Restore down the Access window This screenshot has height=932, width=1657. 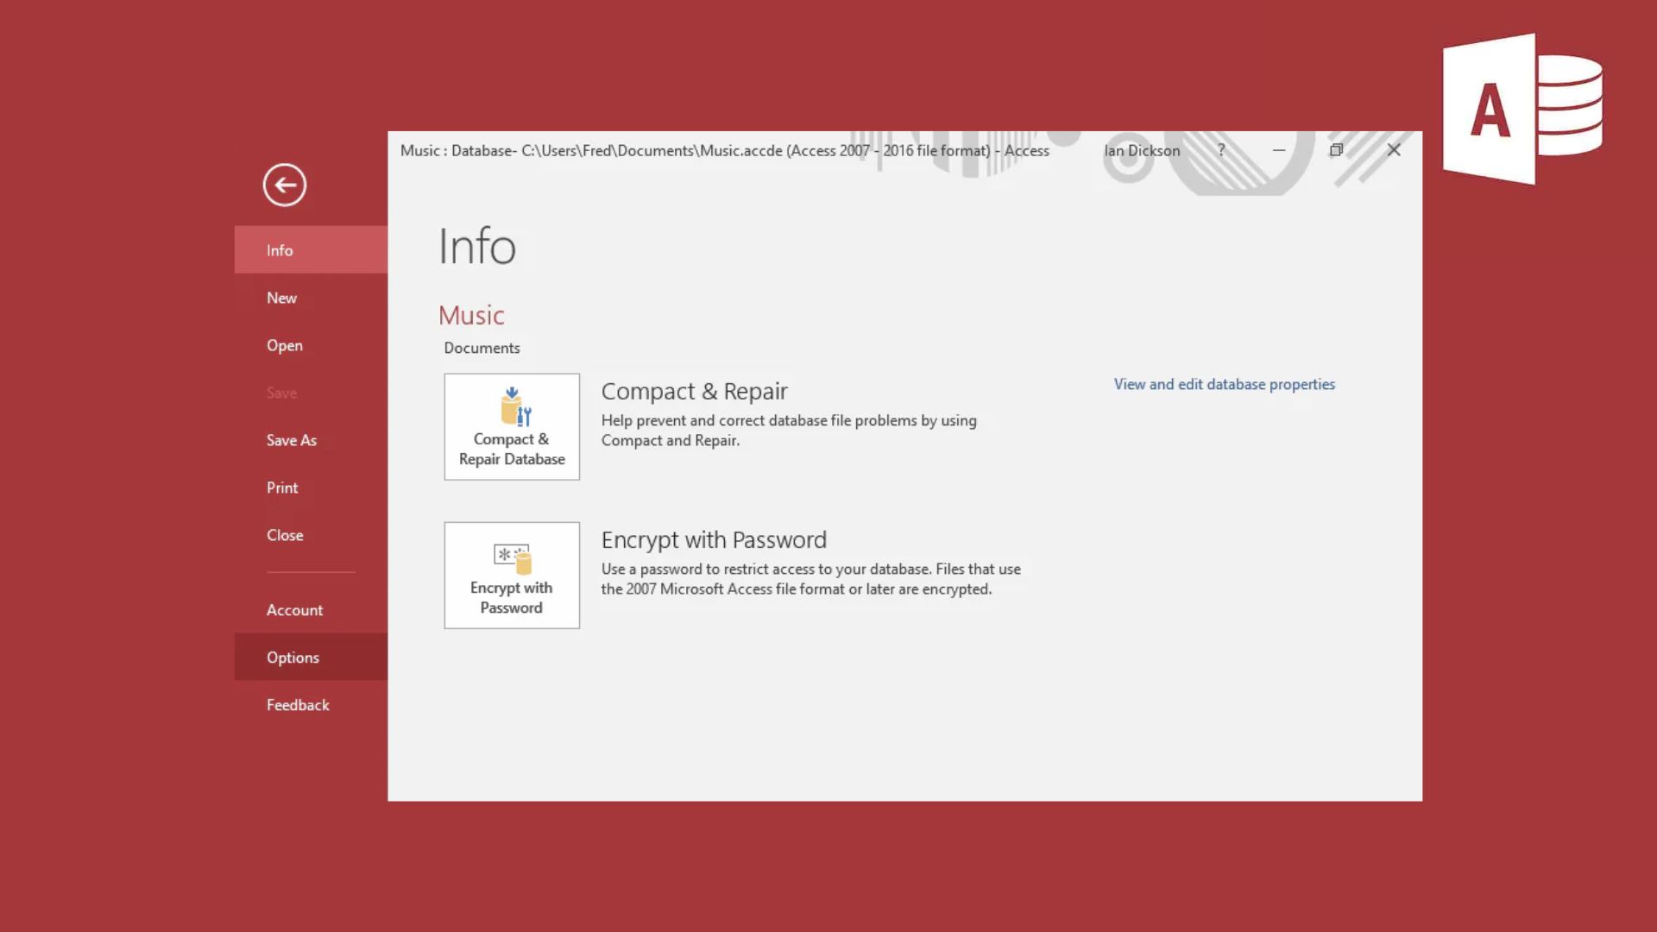1336,150
